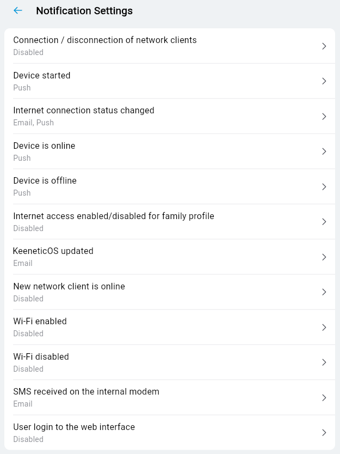Screen dimensions: 340x454
Task: Click the chevron next to Wi-Fi enabled
Action: point(324,327)
